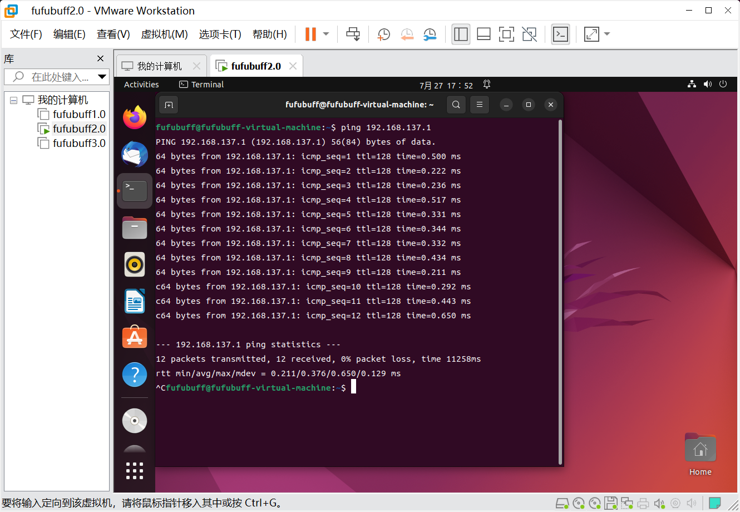This screenshot has height=512, width=740.
Task: Click the power icon in the Ubuntu top bar
Action: click(723, 84)
